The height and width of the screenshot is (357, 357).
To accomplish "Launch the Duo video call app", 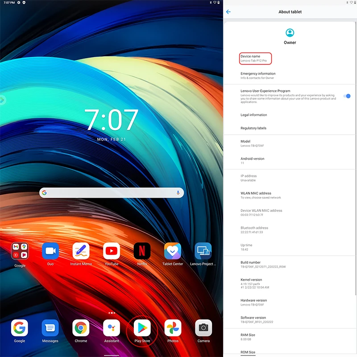I will click(x=50, y=251).
